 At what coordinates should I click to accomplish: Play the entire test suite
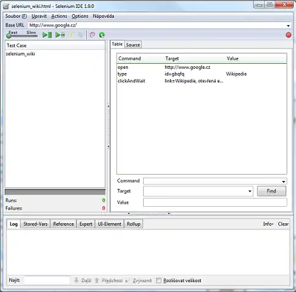47,35
